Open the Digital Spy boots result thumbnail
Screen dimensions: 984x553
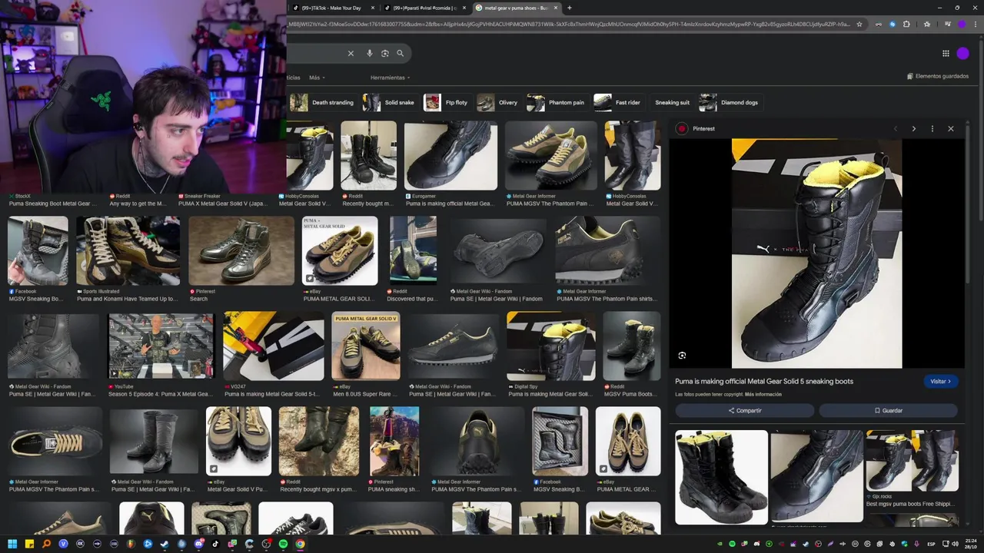coord(551,346)
